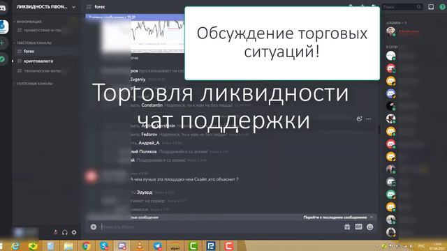Open Alpari app from taskbar

[175, 246]
